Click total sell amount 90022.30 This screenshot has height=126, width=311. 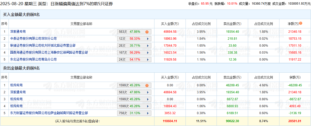(232, 121)
